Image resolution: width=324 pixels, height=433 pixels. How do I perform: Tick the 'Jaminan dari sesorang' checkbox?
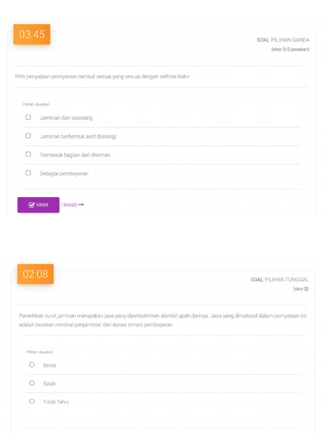(x=28, y=117)
